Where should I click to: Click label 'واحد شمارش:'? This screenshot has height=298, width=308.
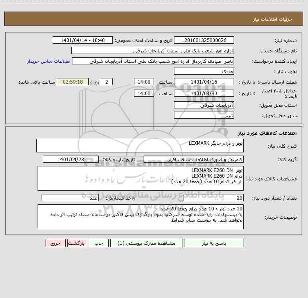[120, 198]
